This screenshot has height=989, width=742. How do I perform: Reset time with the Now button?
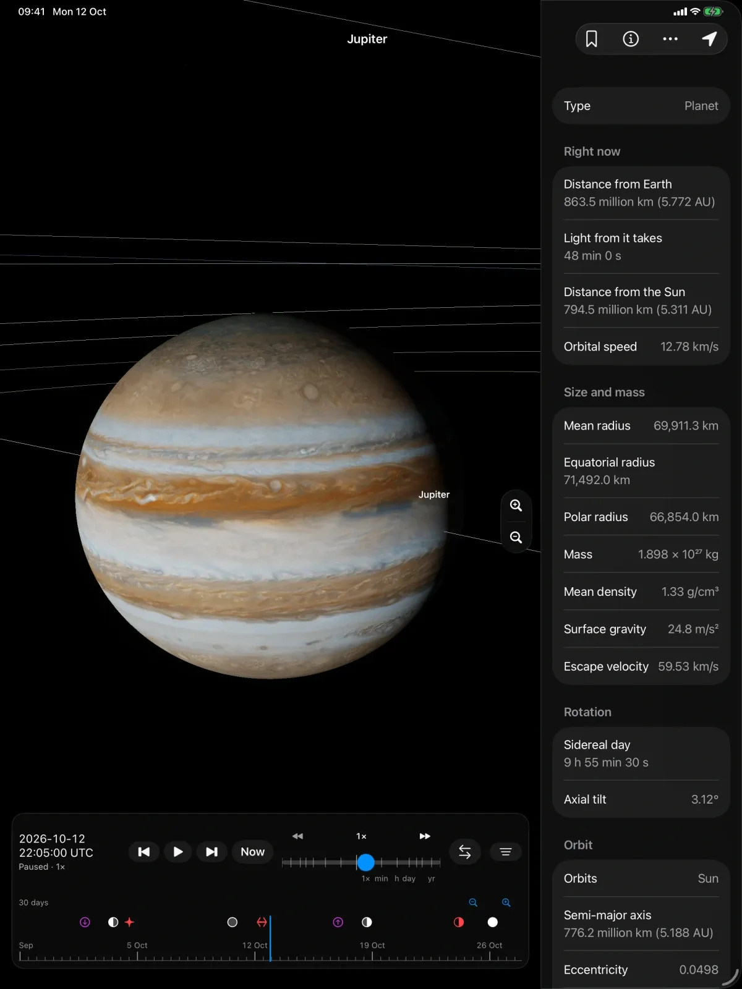pyautogui.click(x=252, y=852)
